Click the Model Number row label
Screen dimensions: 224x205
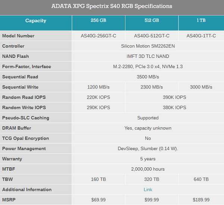[x=18, y=36]
